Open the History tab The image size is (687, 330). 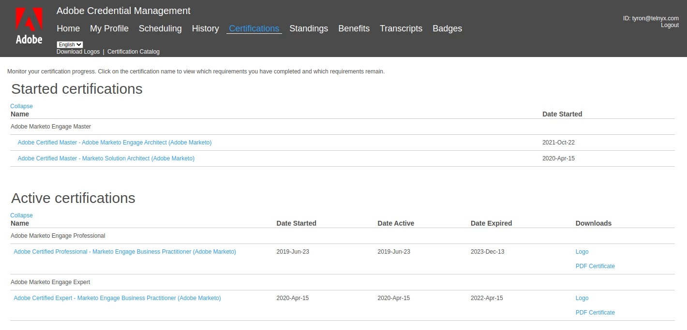pyautogui.click(x=206, y=29)
